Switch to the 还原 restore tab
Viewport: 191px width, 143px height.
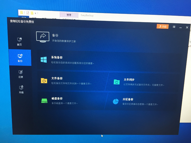[x=21, y=74]
